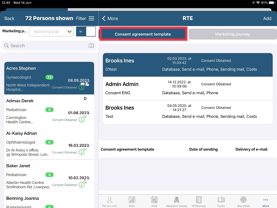Viewport: 277px width, 208px height.
Task: Select the Admin Admin Consent ENG entry
Action: click(188, 88)
